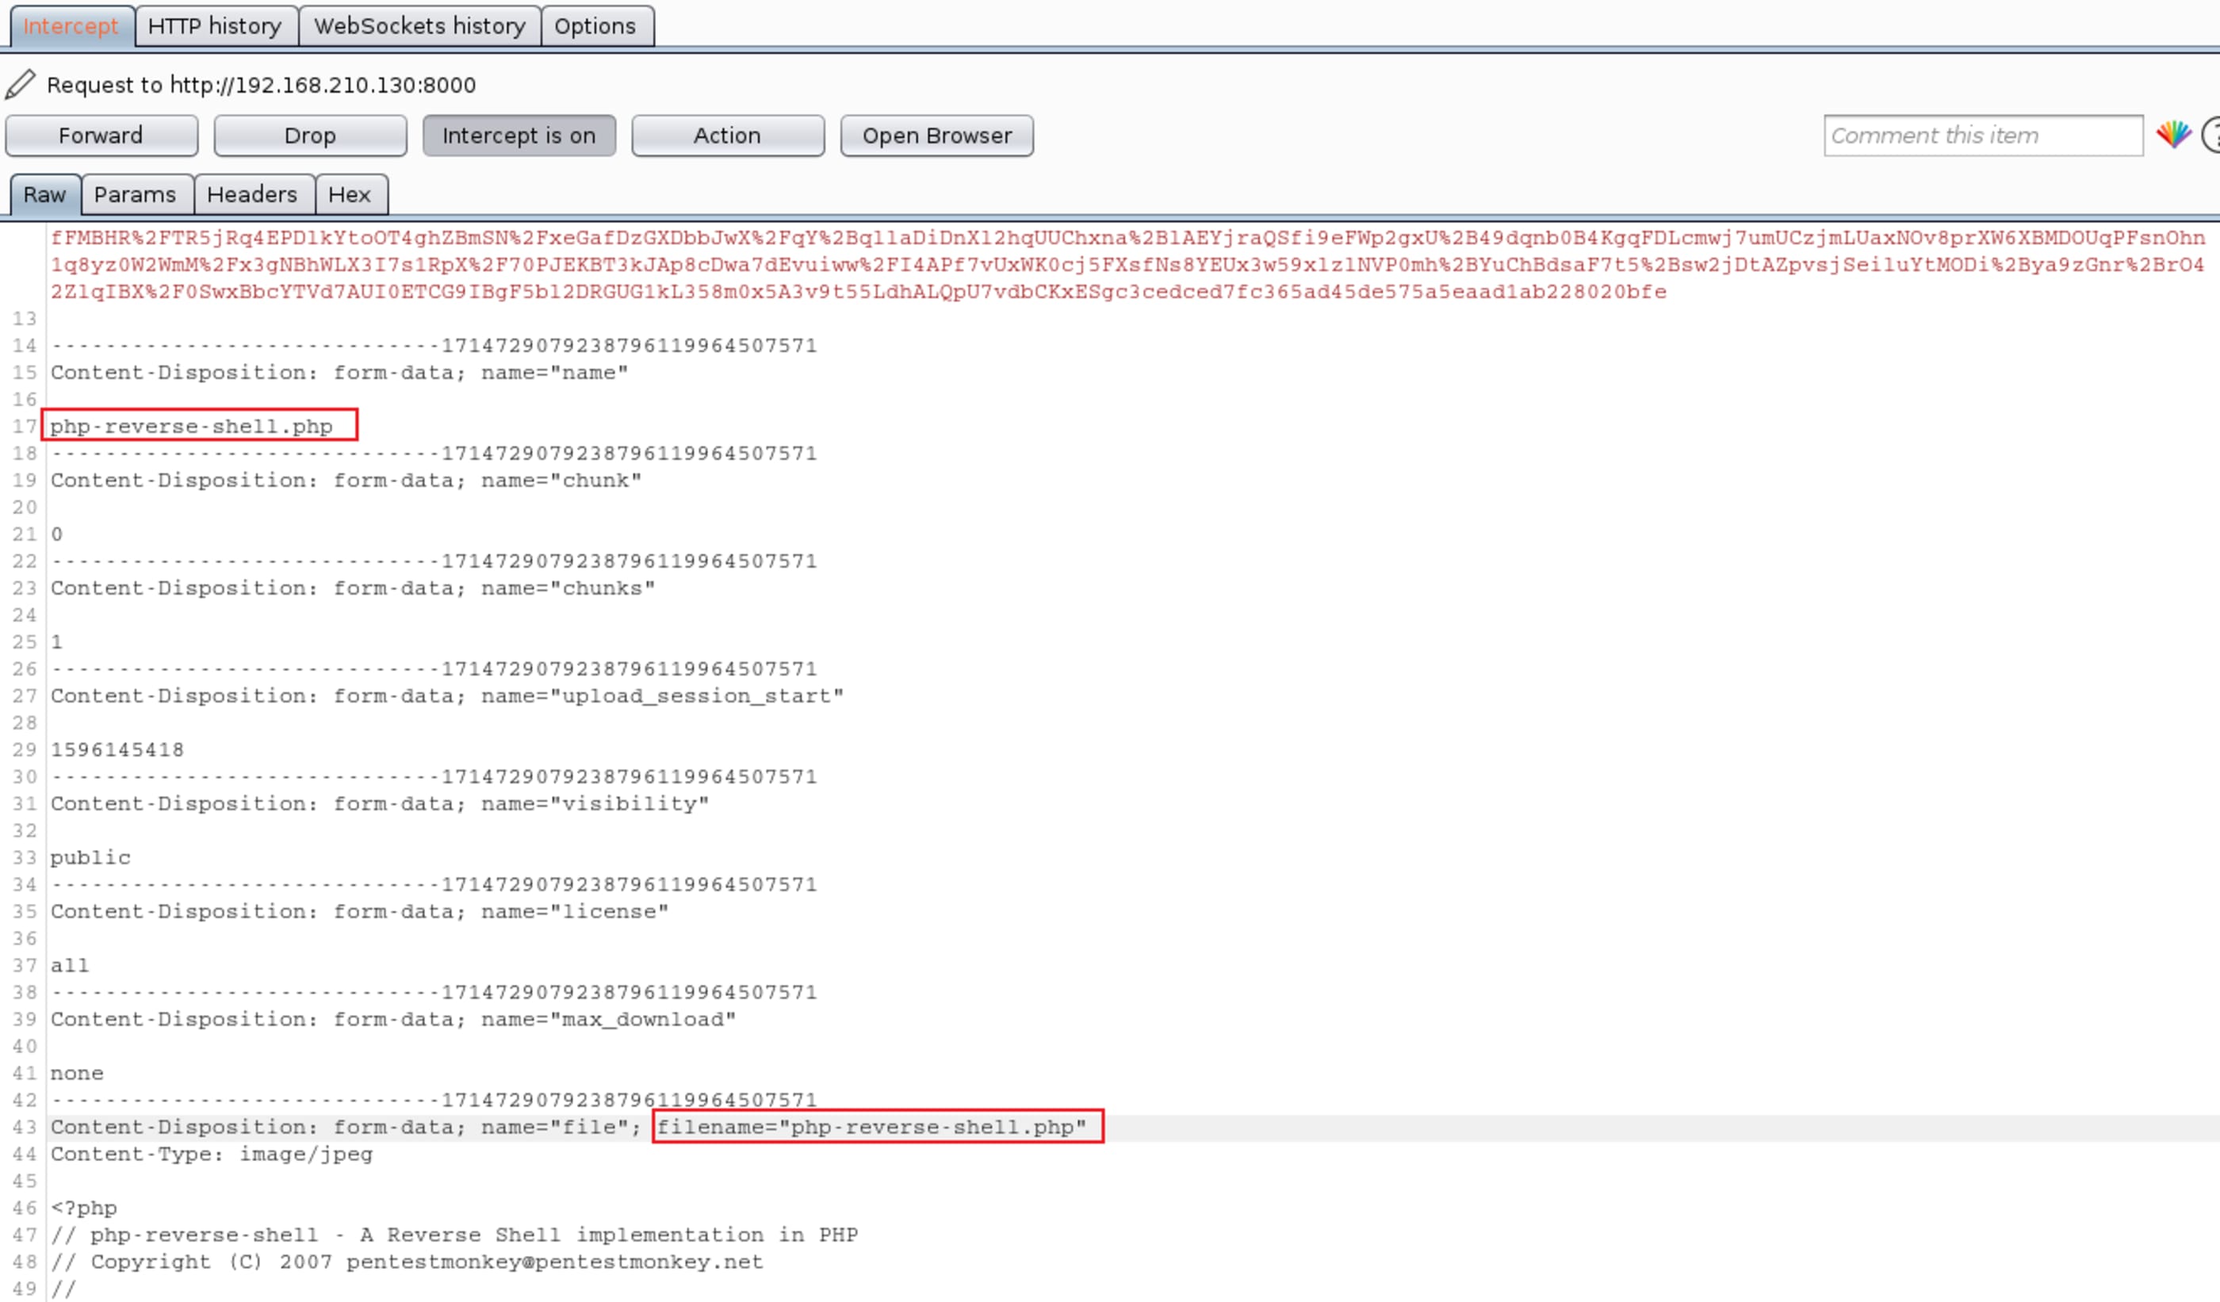Toggle the Intercept is on button
Viewport: 2220px width, 1302px height.
[x=519, y=136]
